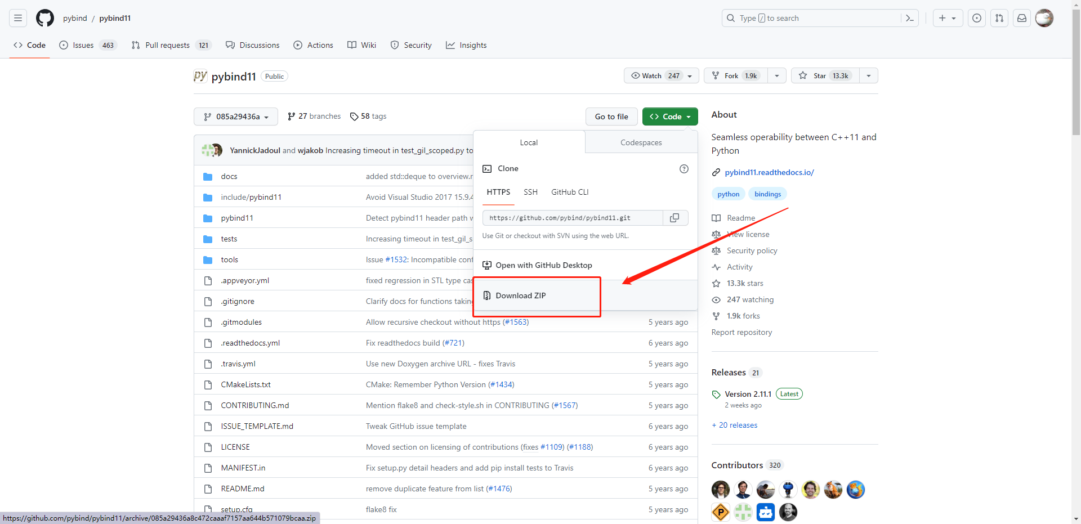The image size is (1081, 524).
Task: Click the HTTPS clone URL field
Action: click(x=573, y=218)
